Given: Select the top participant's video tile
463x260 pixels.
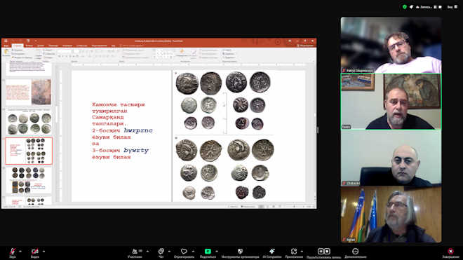Looking at the screenshot, I should (391, 45).
